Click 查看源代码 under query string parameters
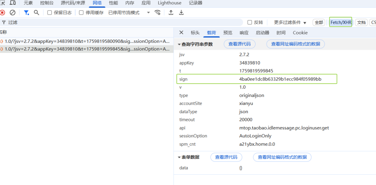The height and width of the screenshot is (185, 376). coord(239,44)
